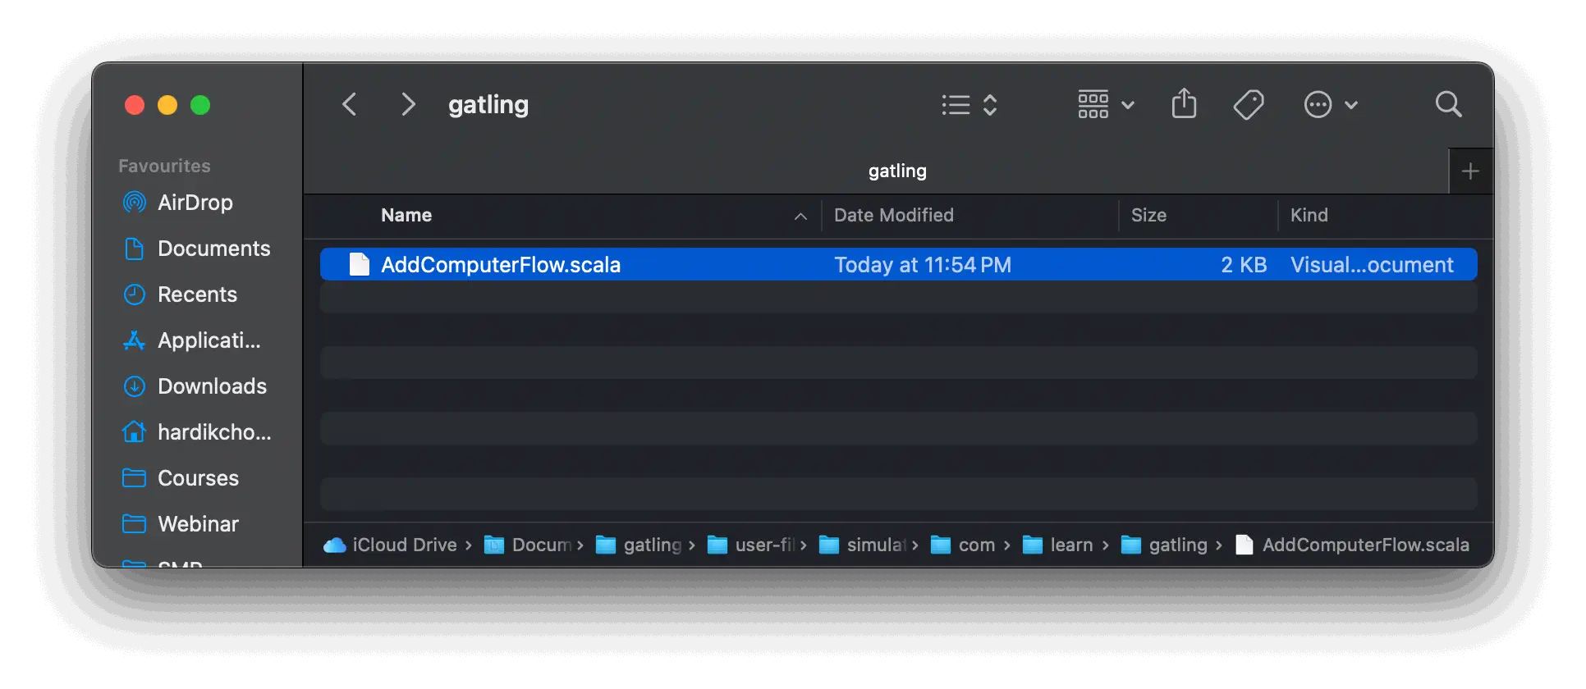Open the list view switcher
This screenshot has width=1586, height=689.
(969, 105)
